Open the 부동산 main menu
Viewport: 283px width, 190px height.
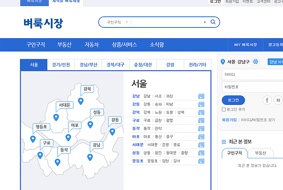64,45
